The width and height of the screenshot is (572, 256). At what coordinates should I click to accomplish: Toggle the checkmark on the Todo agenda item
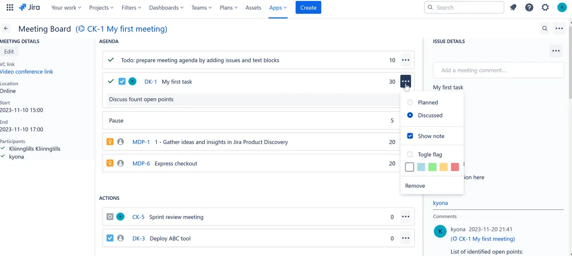111,60
